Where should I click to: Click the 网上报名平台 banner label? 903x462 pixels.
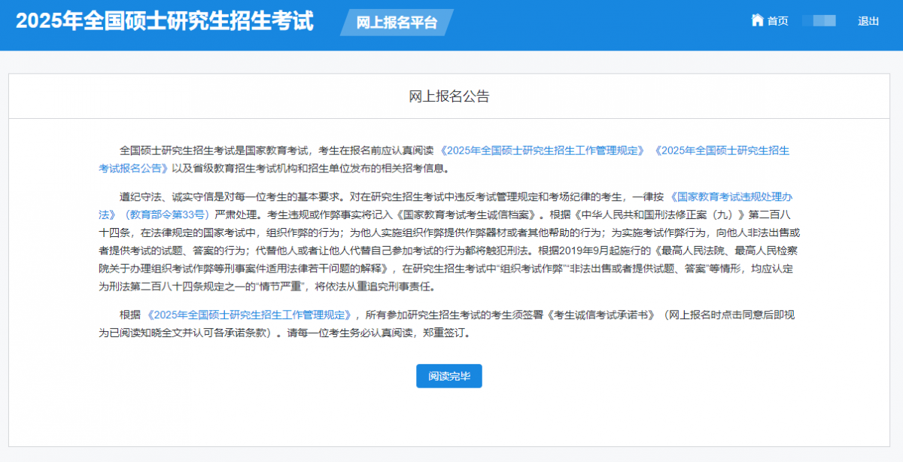coord(396,23)
